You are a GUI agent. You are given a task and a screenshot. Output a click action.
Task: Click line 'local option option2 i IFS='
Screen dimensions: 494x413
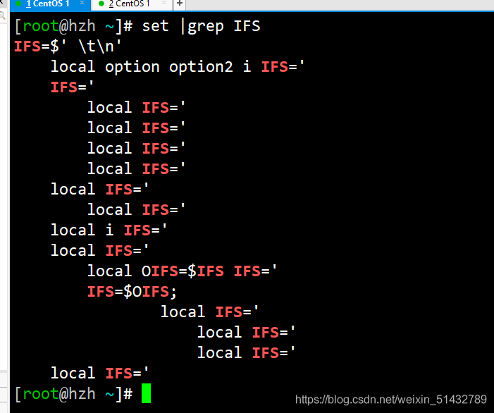coord(178,67)
